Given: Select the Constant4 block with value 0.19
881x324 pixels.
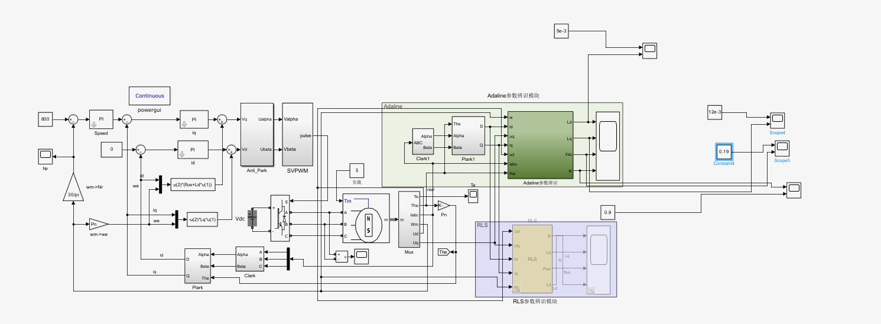Looking at the screenshot, I should tap(724, 152).
